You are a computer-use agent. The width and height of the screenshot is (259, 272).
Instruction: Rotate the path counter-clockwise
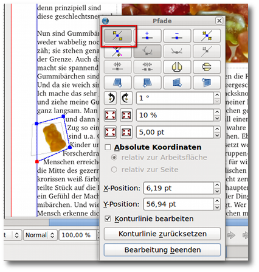pos(110,98)
